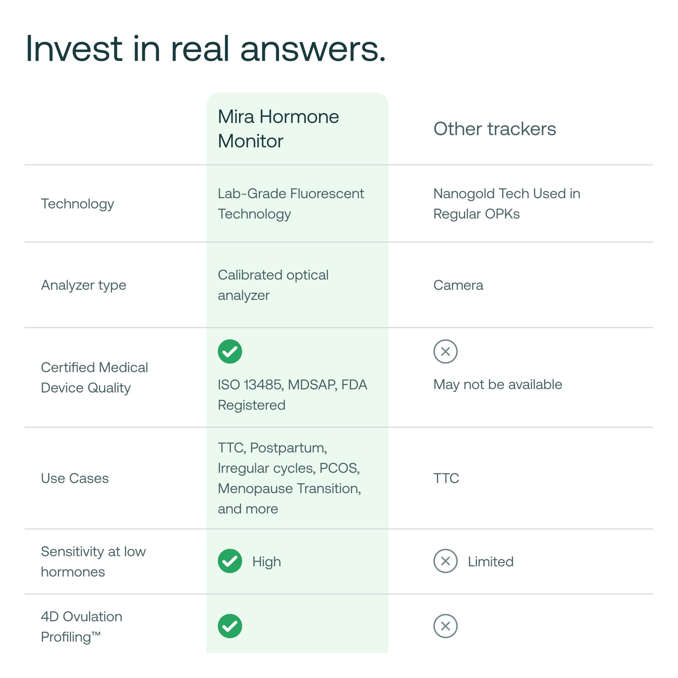The height and width of the screenshot is (678, 678).
Task: Click green checkmark next to 'High'
Action: (x=230, y=561)
